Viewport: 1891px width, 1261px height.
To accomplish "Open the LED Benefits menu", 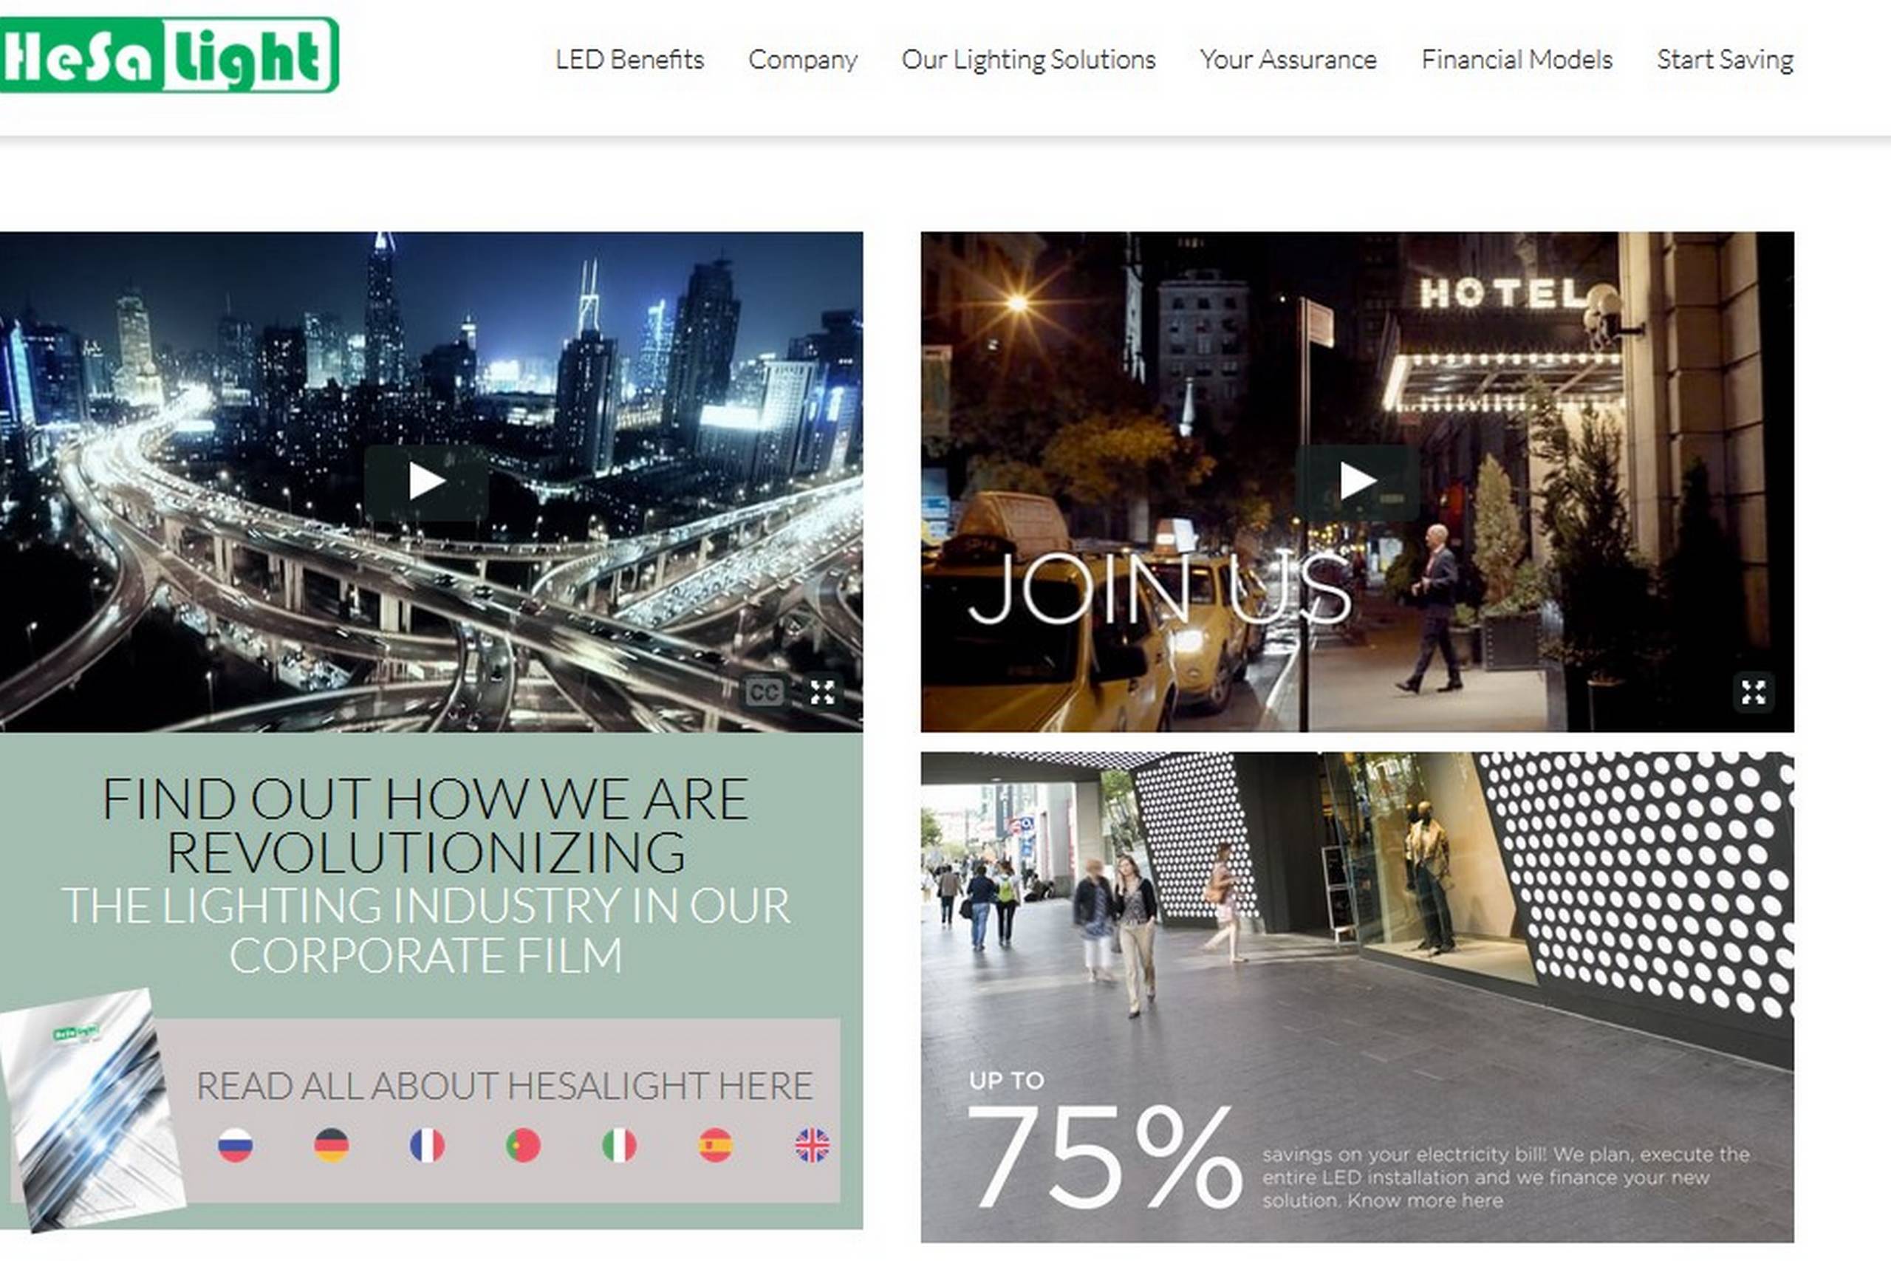I will pos(629,60).
